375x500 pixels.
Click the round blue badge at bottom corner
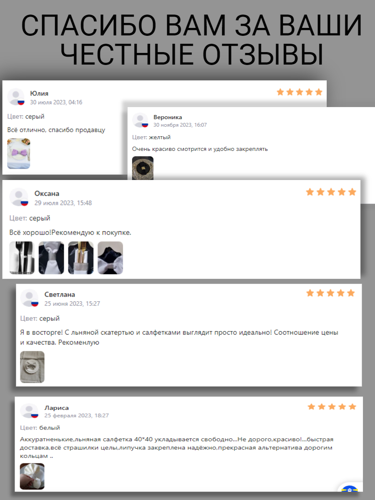tap(350, 492)
